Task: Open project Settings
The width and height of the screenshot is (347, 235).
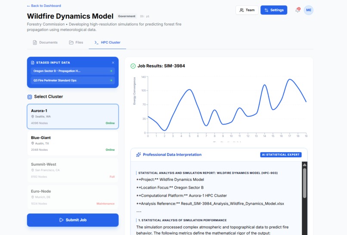Action: (274, 10)
